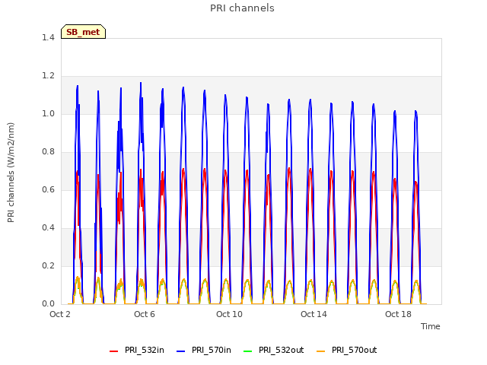Image resolution: width=487 pixels, height=365 pixels.
Task: Toggle the PRI_570out legend entry
Action: (347, 350)
